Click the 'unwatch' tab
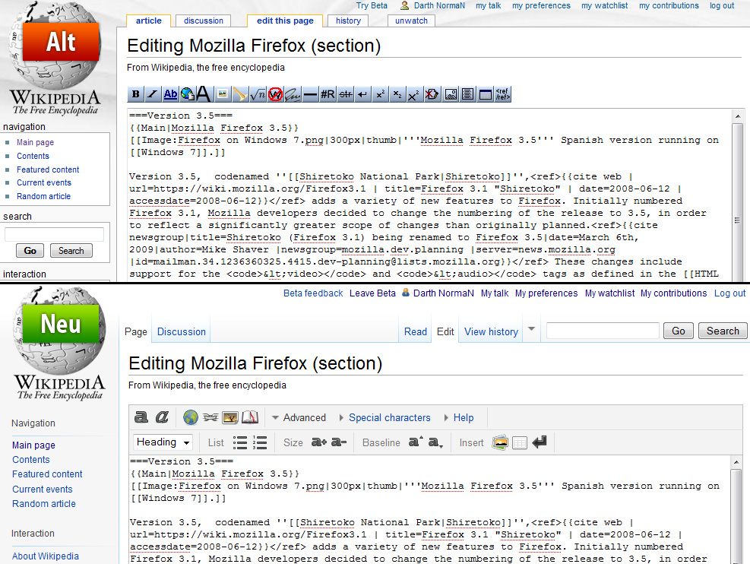This screenshot has height=564, width=750. point(411,21)
